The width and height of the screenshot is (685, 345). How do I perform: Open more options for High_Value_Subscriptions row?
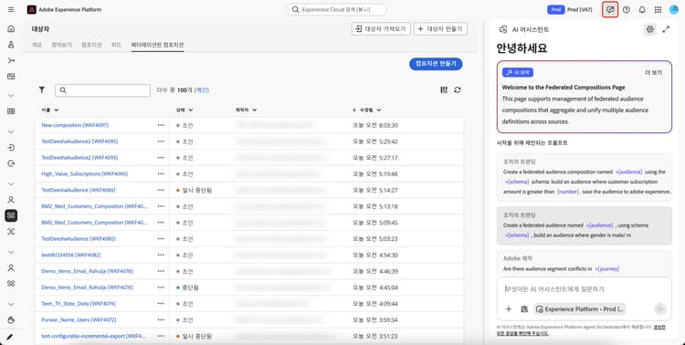(161, 173)
